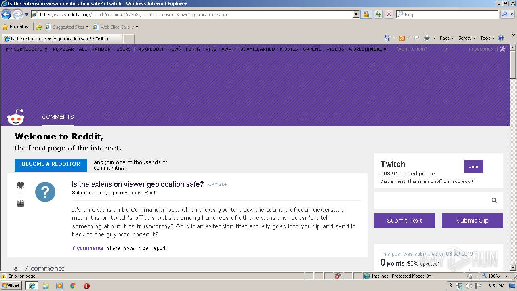Image resolution: width=517 pixels, height=291 pixels.
Task: Open a new blank tab
Action: point(128,39)
